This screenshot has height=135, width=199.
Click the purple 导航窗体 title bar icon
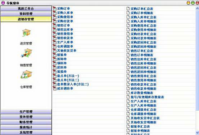click(x=3, y=3)
